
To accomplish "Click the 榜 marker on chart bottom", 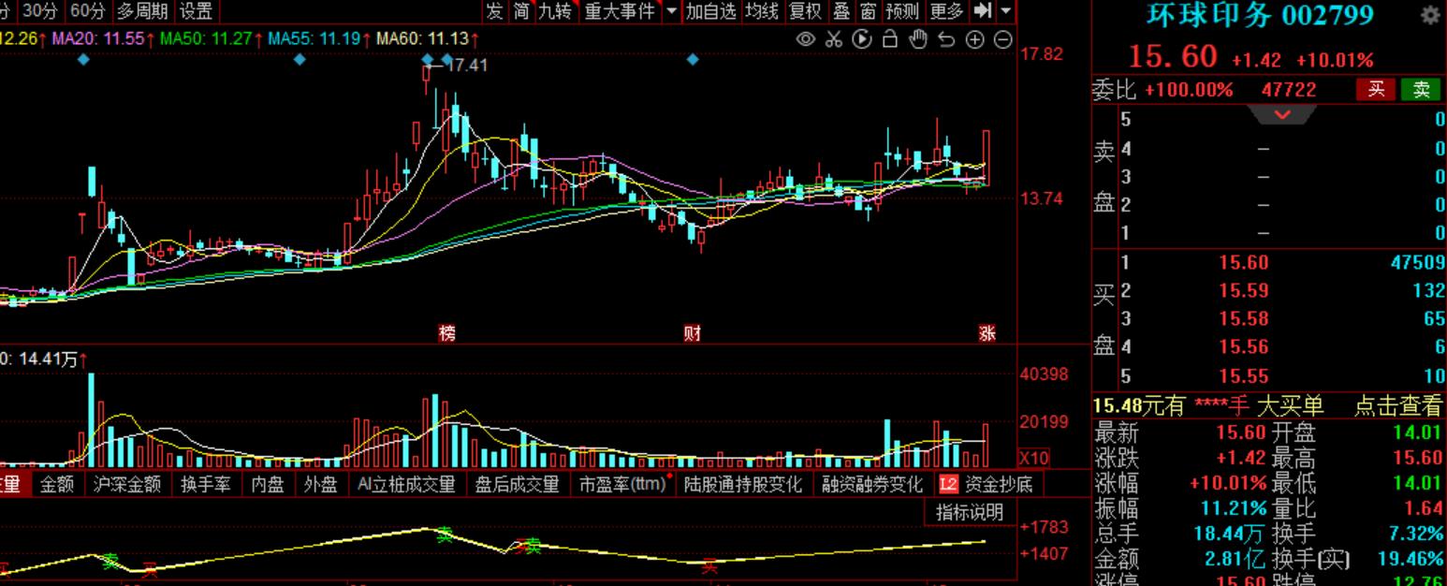I will 447,333.
